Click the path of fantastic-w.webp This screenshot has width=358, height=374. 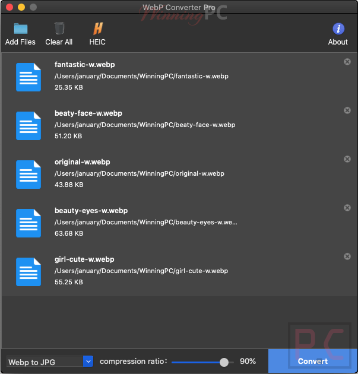[x=141, y=77]
